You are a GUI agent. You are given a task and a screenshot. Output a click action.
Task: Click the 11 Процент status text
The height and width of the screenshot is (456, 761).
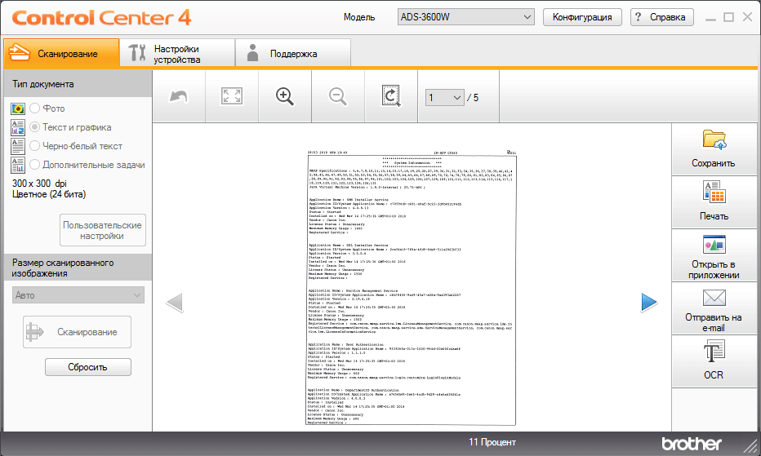click(492, 442)
